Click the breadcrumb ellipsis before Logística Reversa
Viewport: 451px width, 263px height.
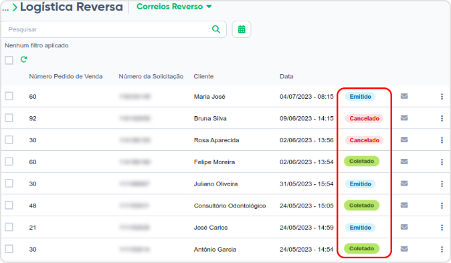pos(5,9)
